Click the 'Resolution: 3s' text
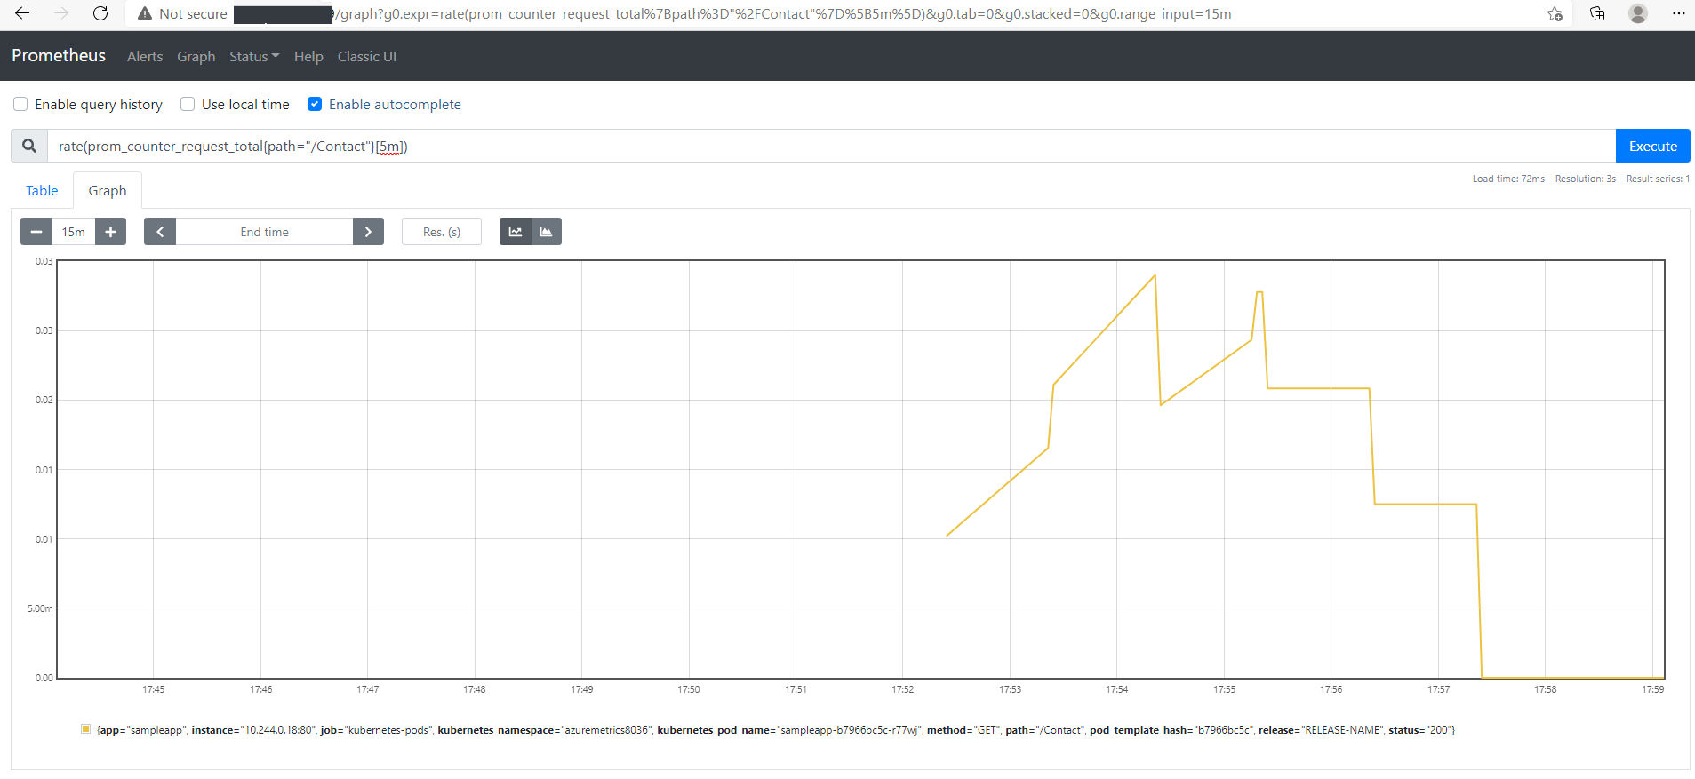This screenshot has width=1695, height=779. 1585,179
